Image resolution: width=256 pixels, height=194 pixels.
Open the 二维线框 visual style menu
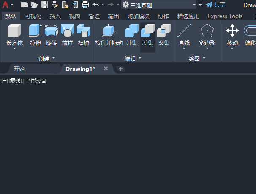(x=35, y=80)
